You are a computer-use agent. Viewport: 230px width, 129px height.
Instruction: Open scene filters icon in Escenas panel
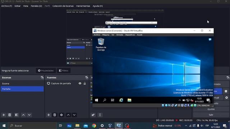coord(17,115)
